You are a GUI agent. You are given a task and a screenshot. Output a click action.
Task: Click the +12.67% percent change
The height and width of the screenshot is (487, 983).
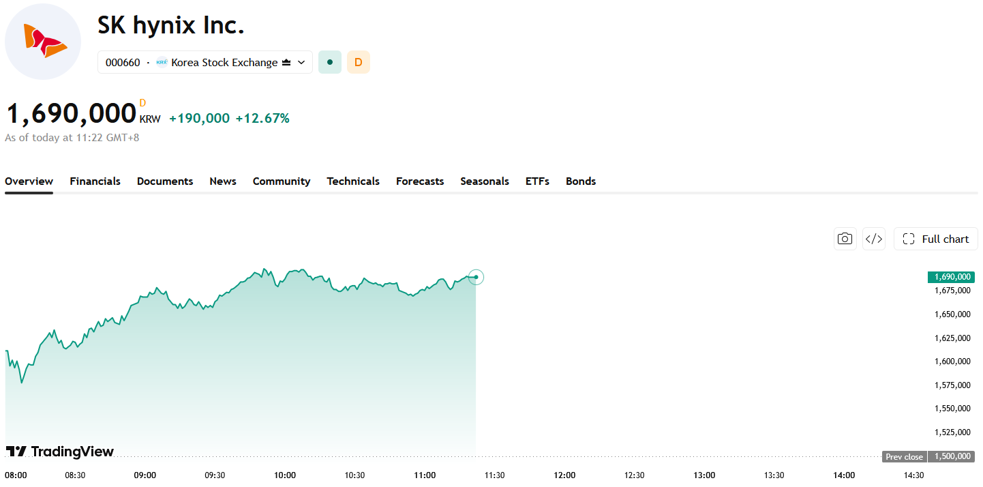click(262, 118)
